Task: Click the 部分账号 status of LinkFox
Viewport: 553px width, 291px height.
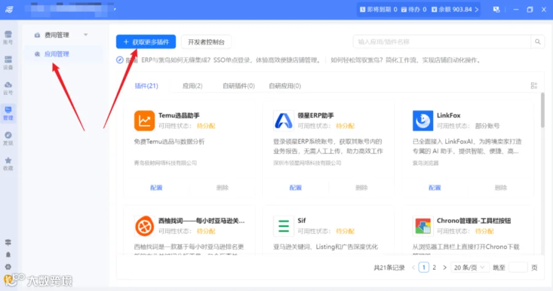Action: [487, 126]
